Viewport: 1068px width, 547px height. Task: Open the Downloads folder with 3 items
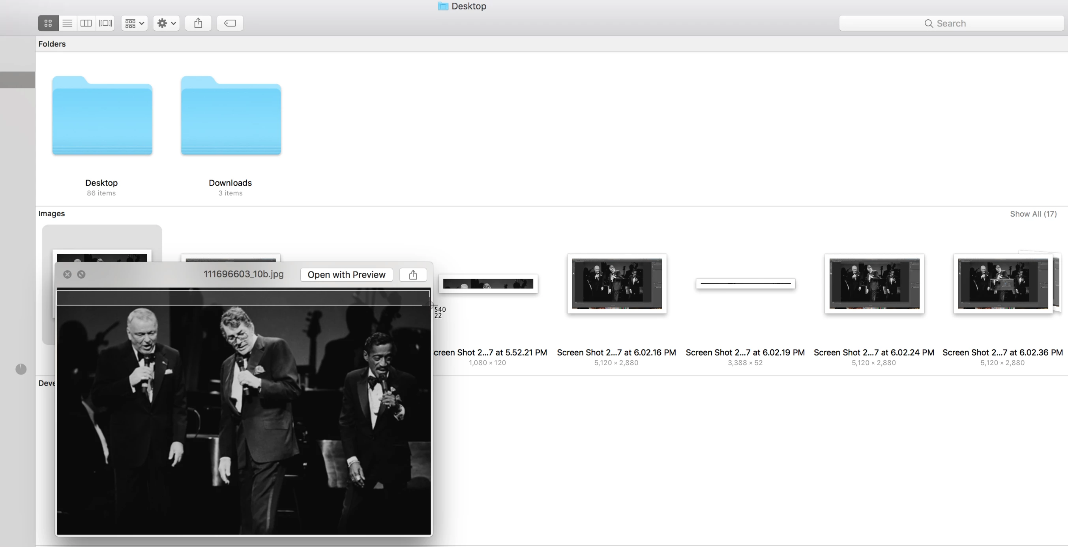pyautogui.click(x=231, y=116)
